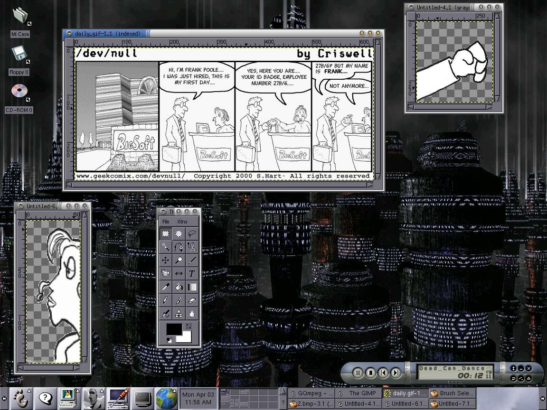
Task: Select the Pencil tool
Action: pos(165,300)
